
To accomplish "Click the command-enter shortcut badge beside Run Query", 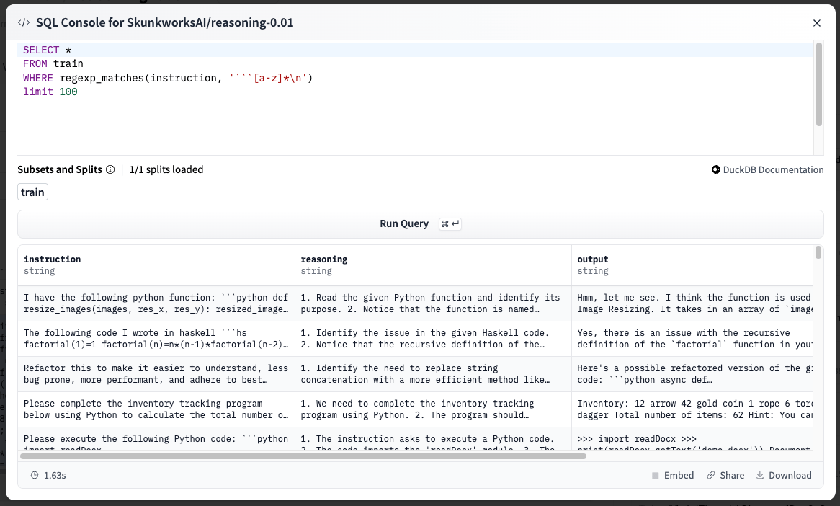I will [x=449, y=223].
